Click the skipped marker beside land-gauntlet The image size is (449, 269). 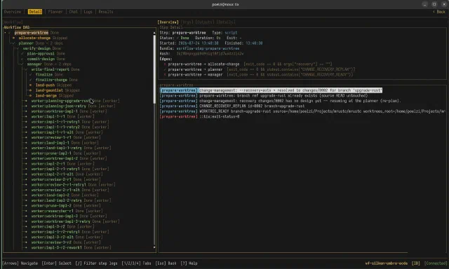coord(30,90)
